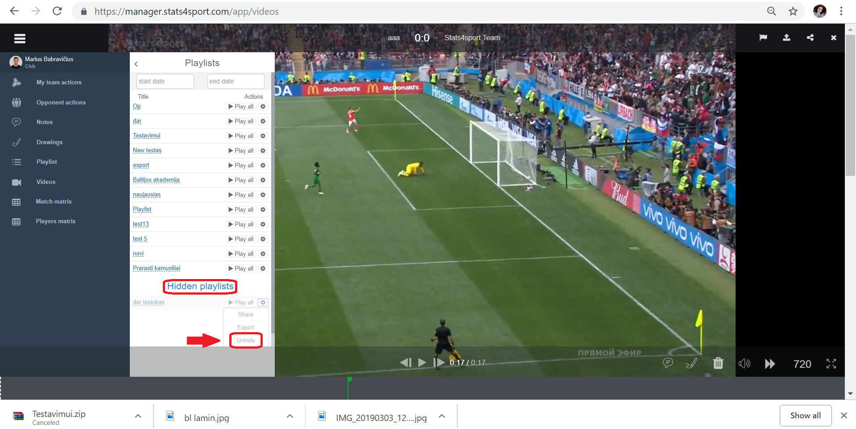Delete the video with the trash icon
The width and height of the screenshot is (856, 429).
pyautogui.click(x=718, y=363)
